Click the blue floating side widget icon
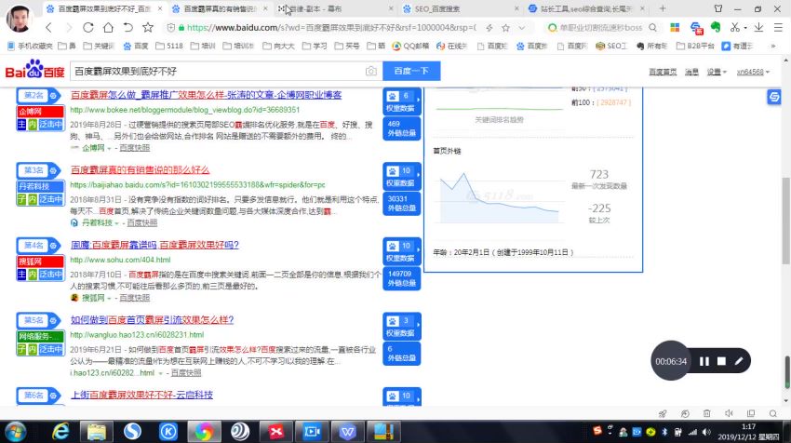The image size is (791, 443). click(774, 97)
